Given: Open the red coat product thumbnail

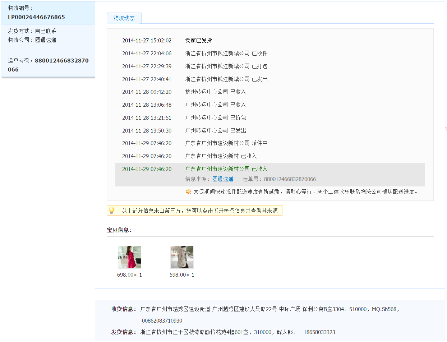Looking at the screenshot, I should point(129,257).
